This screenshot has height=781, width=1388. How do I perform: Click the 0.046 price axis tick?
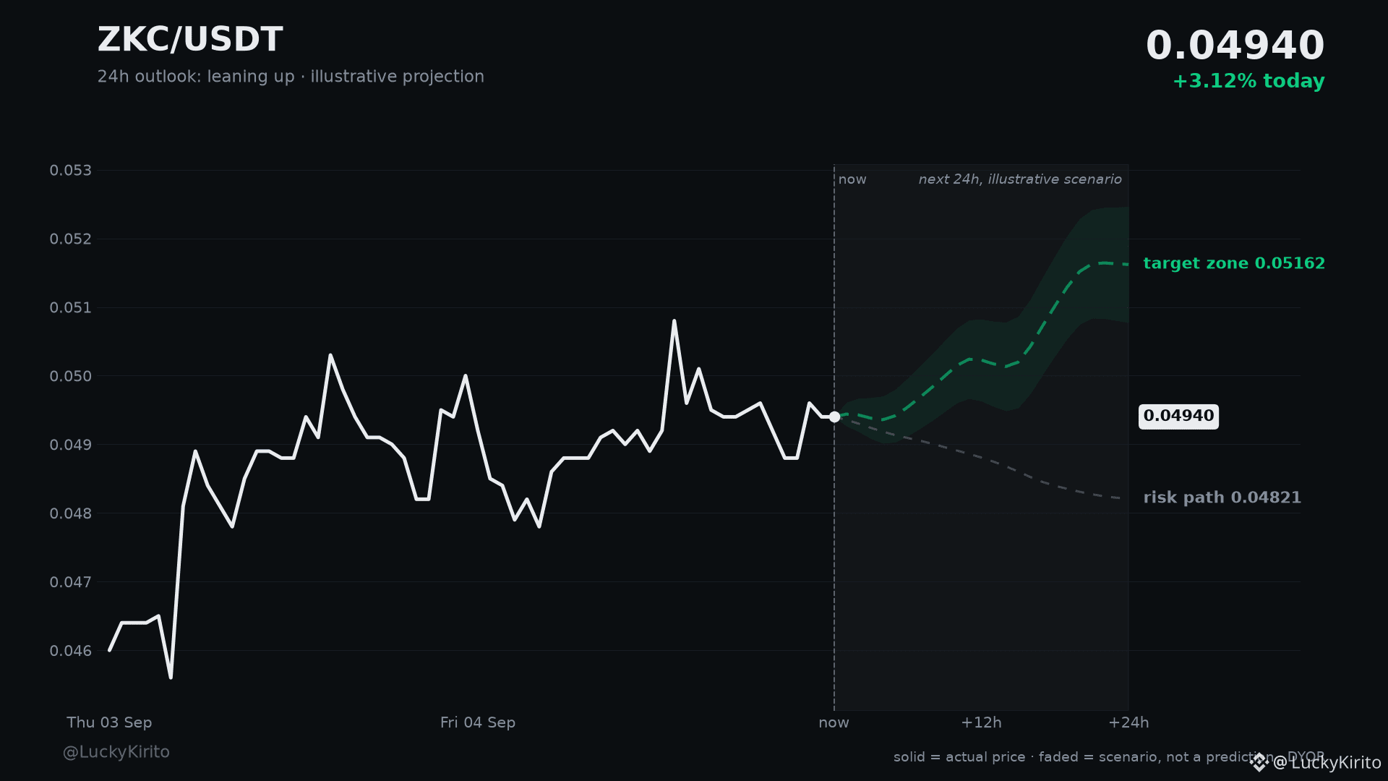pyautogui.click(x=71, y=651)
